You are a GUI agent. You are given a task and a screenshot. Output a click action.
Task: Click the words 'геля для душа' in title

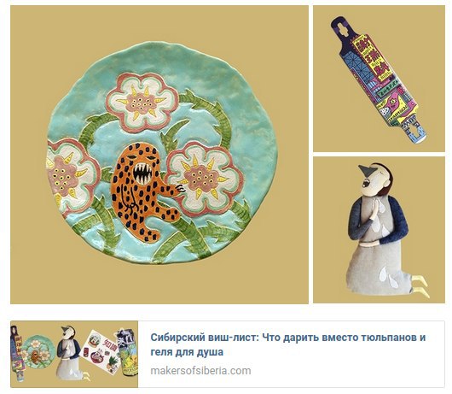click(187, 352)
